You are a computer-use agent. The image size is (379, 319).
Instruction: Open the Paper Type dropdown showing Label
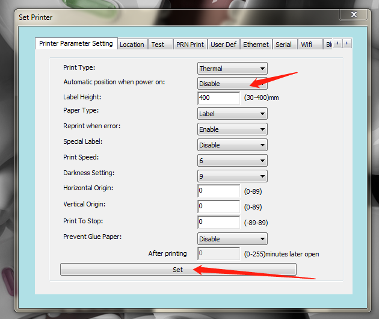232,114
